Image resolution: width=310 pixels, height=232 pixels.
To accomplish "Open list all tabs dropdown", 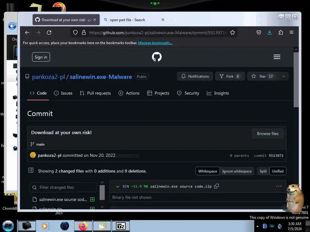I will point(259,19).
